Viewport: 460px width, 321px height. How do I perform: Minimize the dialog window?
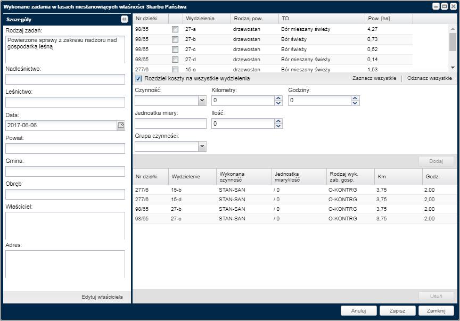[436, 6]
